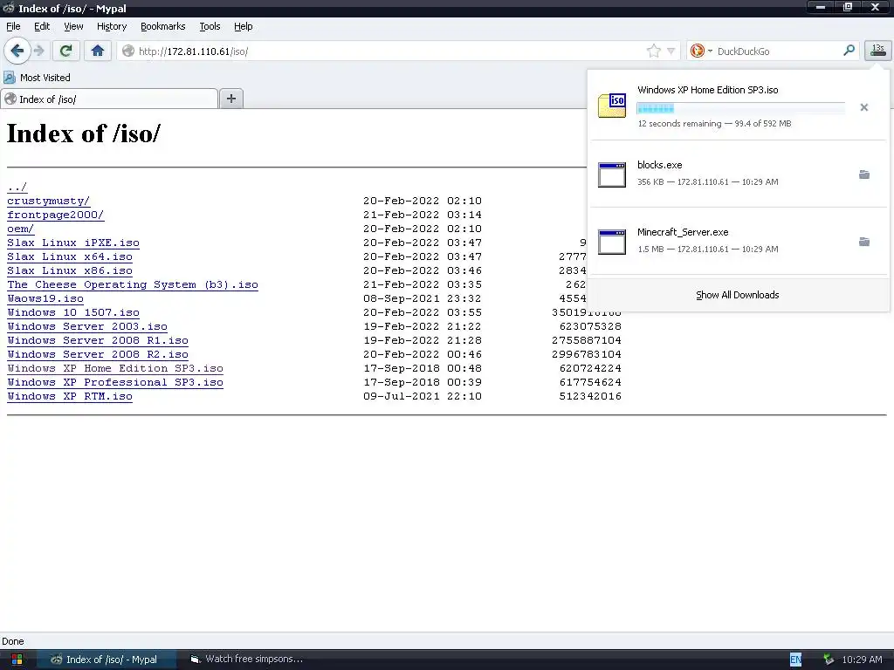Click the EN language indicator in tray
Screen dimensions: 894x670
[795, 660]
